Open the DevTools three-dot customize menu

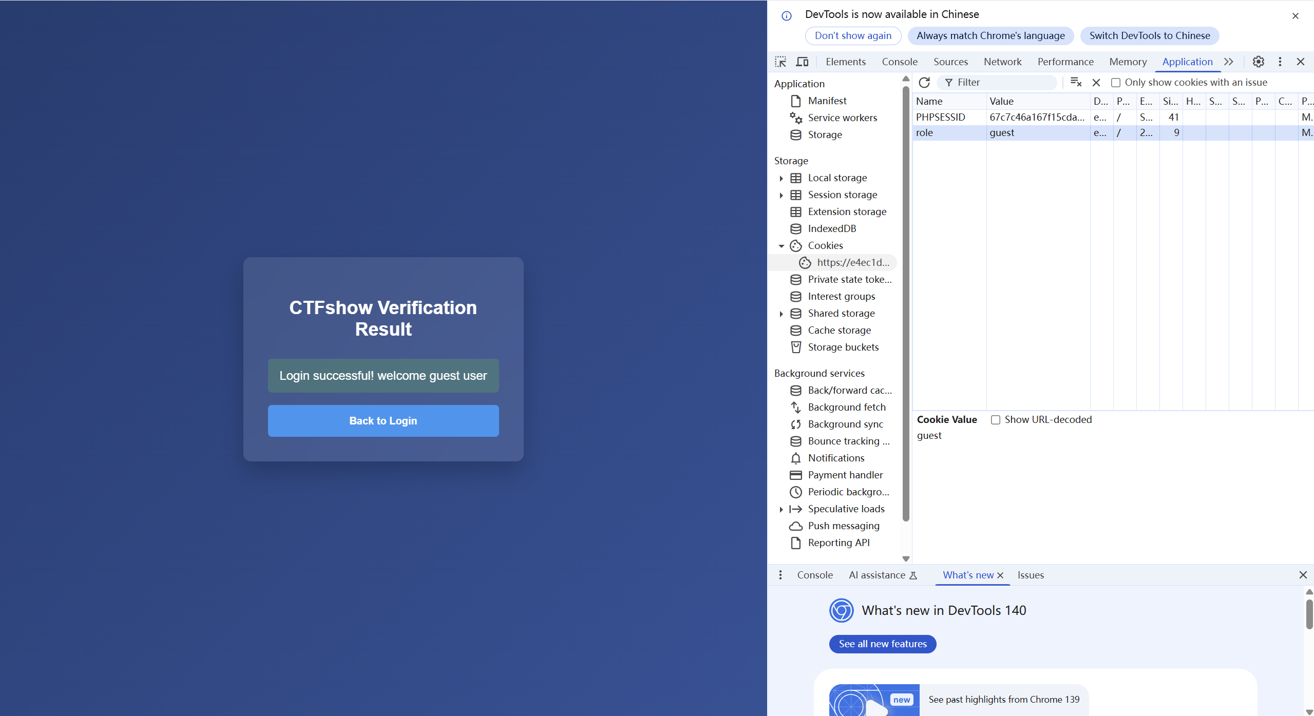click(1280, 62)
